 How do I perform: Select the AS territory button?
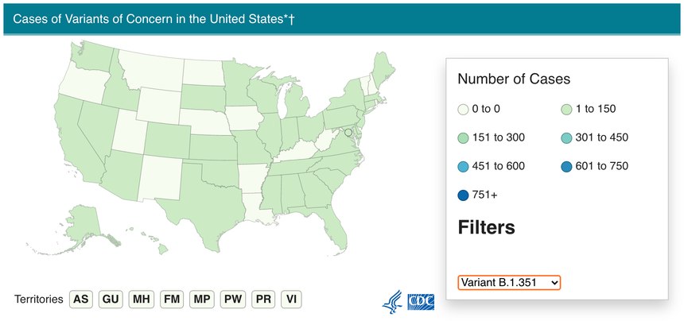click(80, 300)
